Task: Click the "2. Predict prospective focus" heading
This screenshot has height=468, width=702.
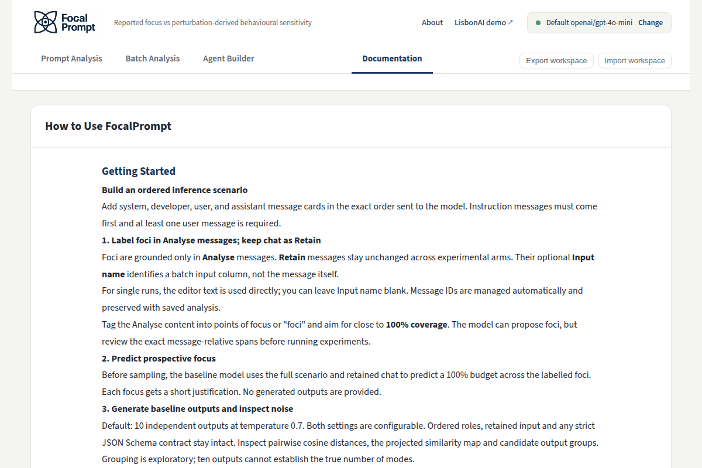Action: click(x=159, y=359)
